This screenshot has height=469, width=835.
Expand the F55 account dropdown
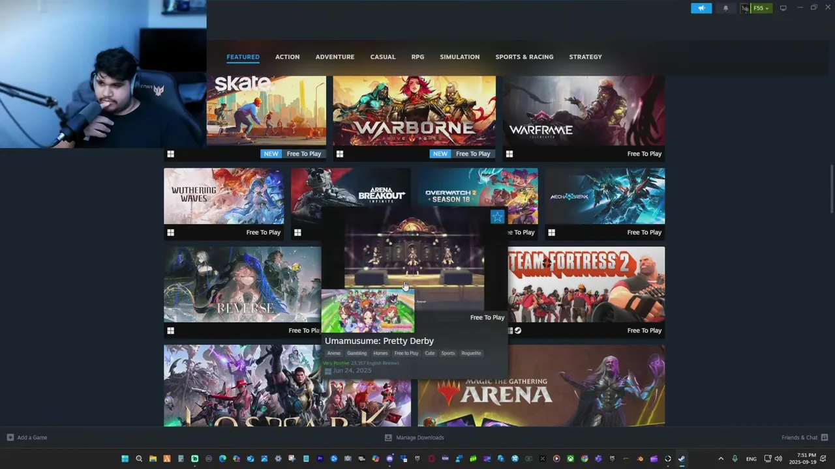(761, 8)
